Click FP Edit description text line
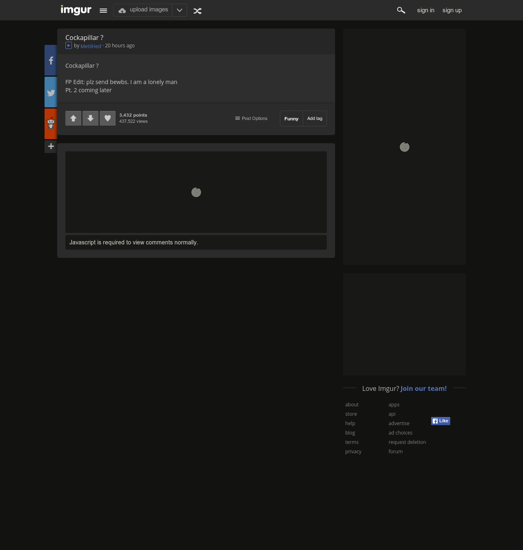The image size is (523, 550). [x=121, y=82]
